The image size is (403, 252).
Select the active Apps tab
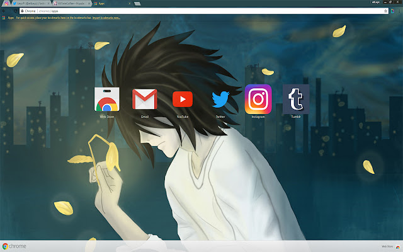pos(112,4)
